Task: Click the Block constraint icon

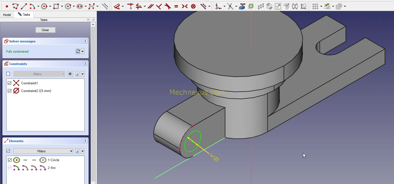Action: (193, 6)
